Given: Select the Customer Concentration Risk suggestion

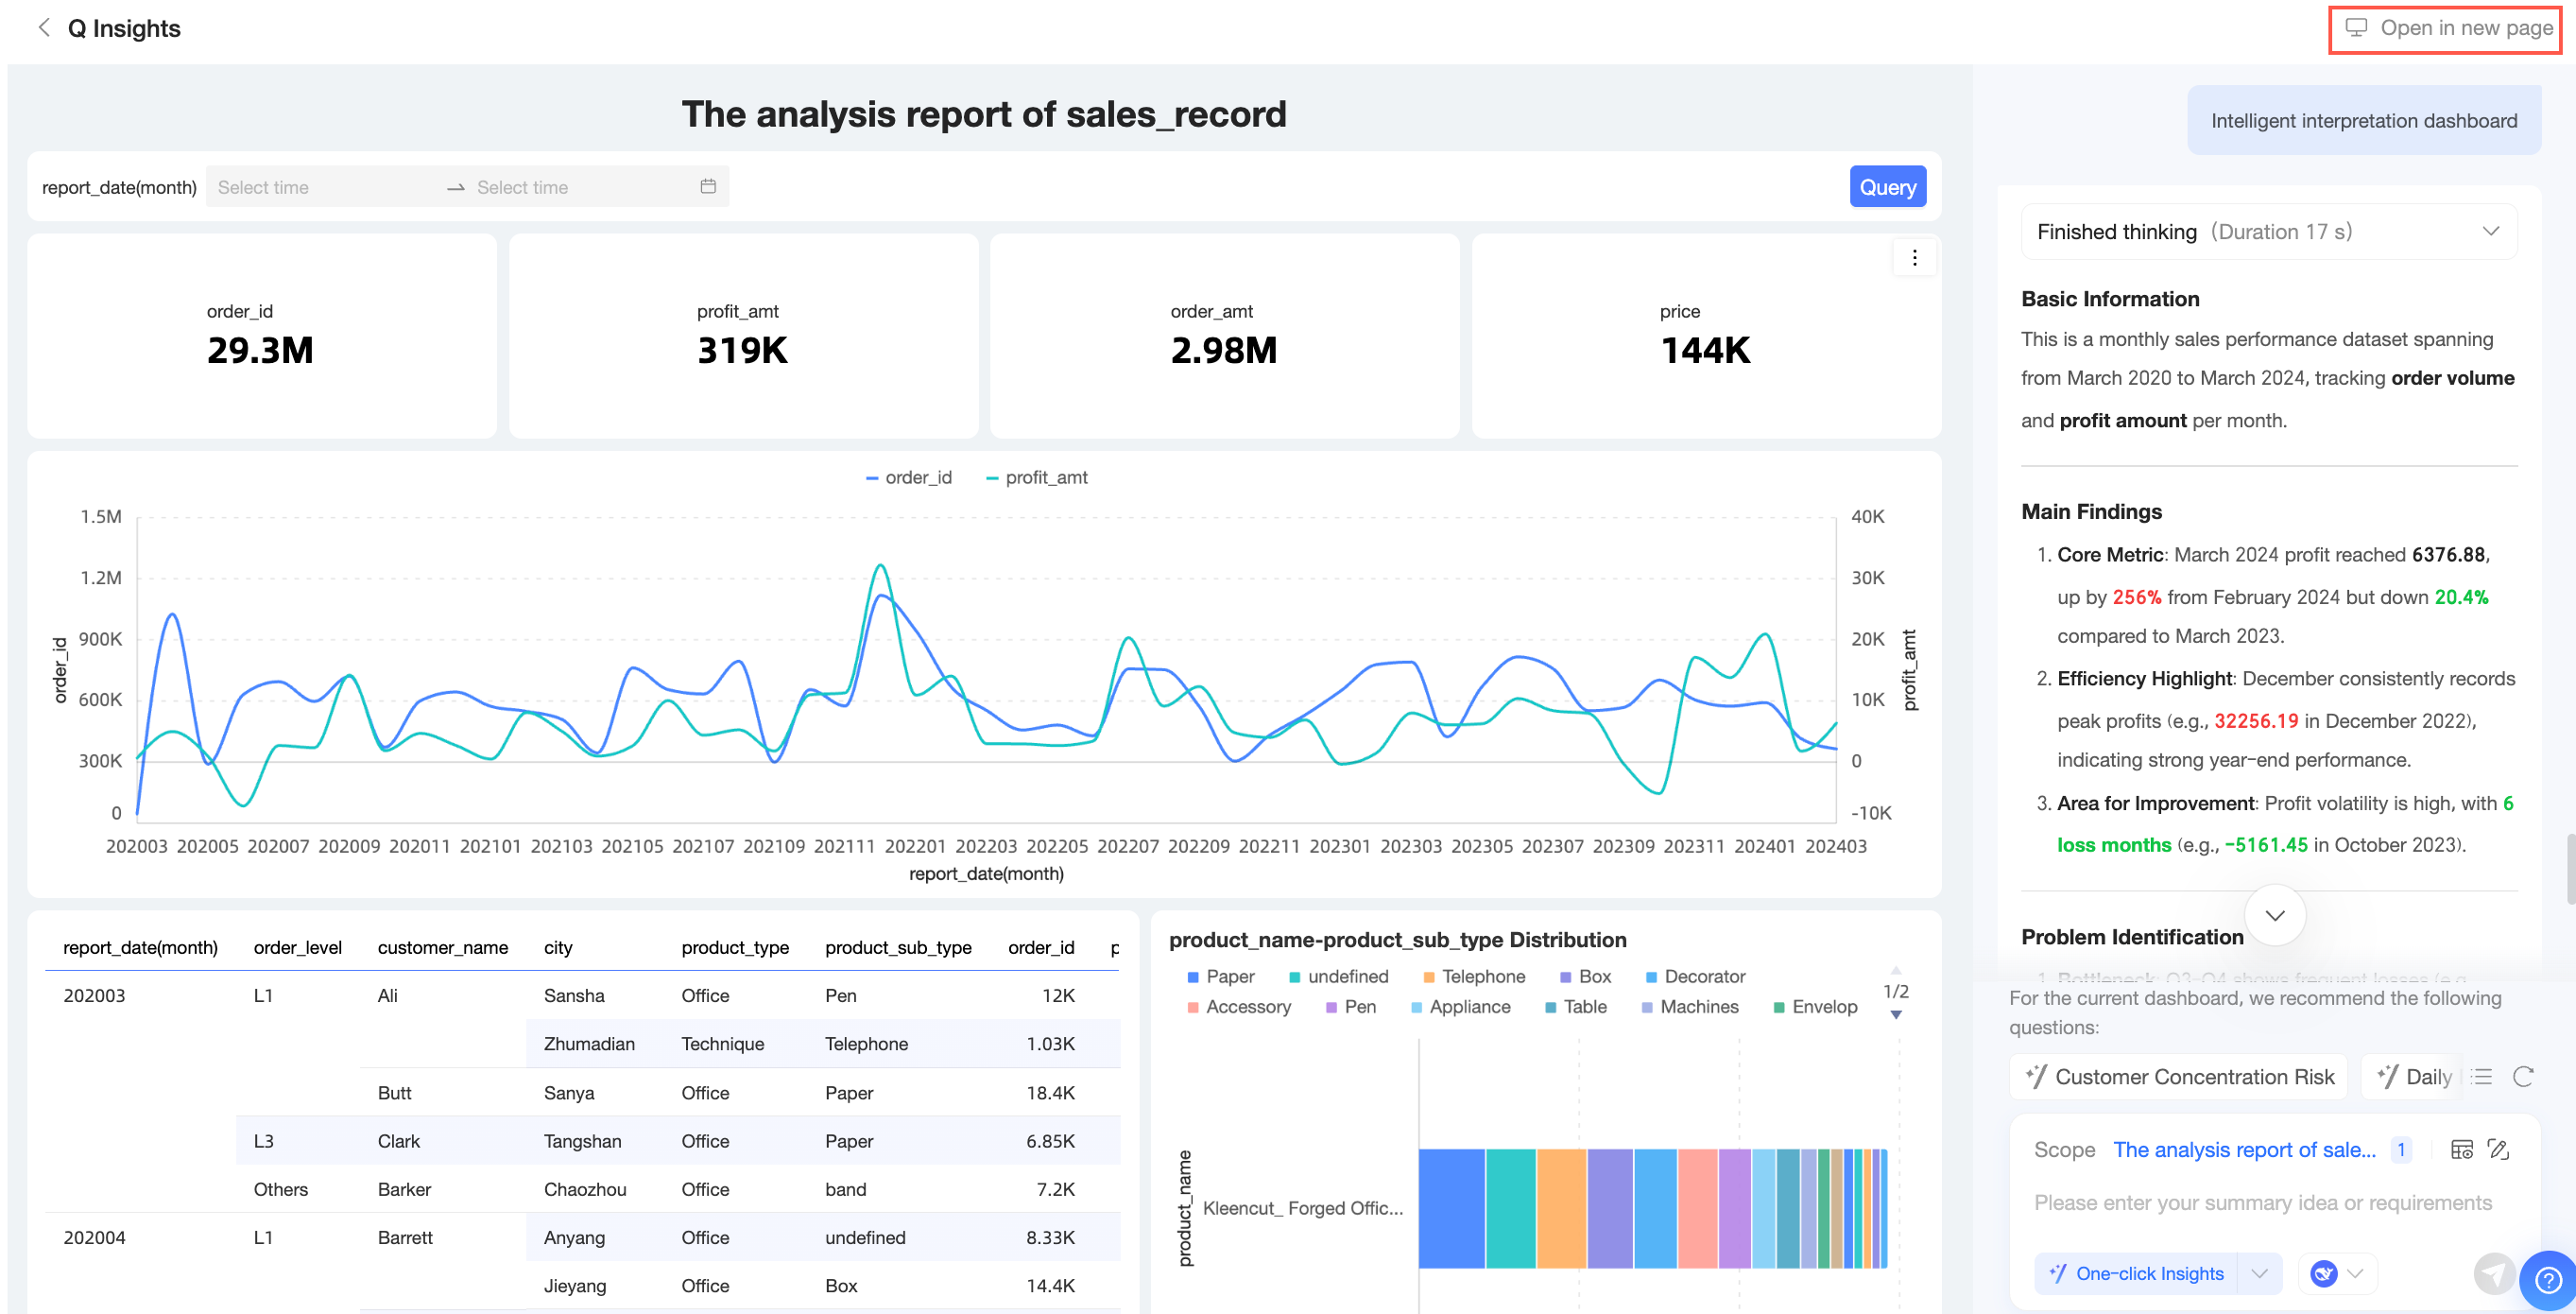Looking at the screenshot, I should pos(2179,1076).
